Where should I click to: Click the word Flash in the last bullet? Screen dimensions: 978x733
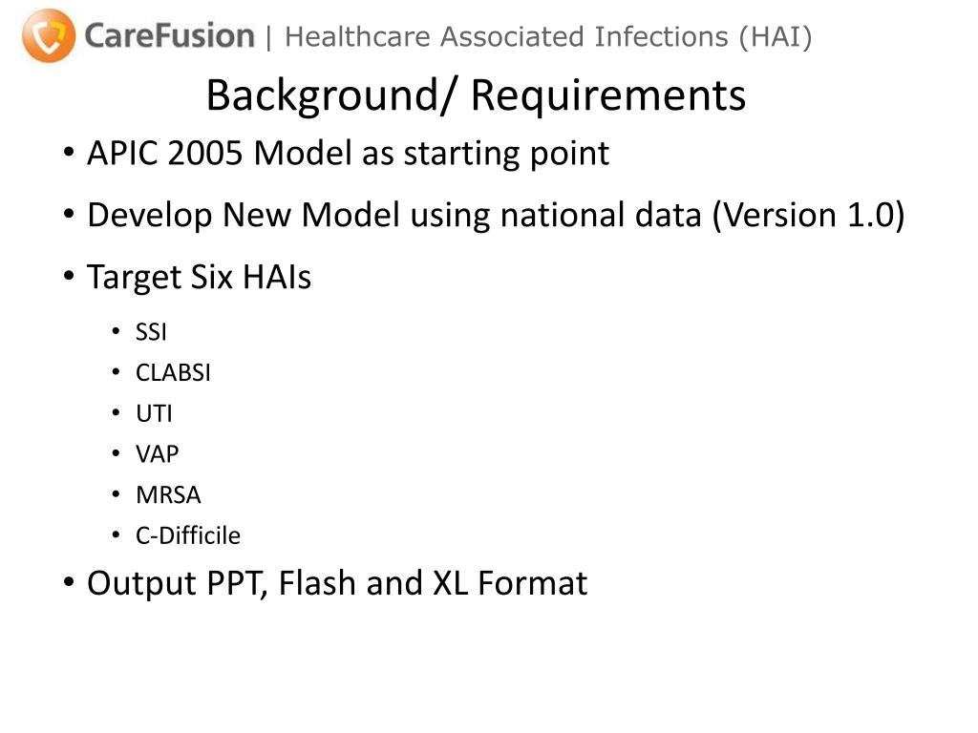[317, 583]
